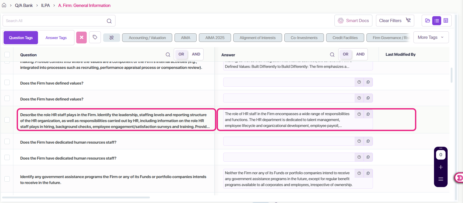Filter by Accounting / Valuation tag
Image resolution: width=463 pixels, height=203 pixels.
pyautogui.click(x=147, y=38)
